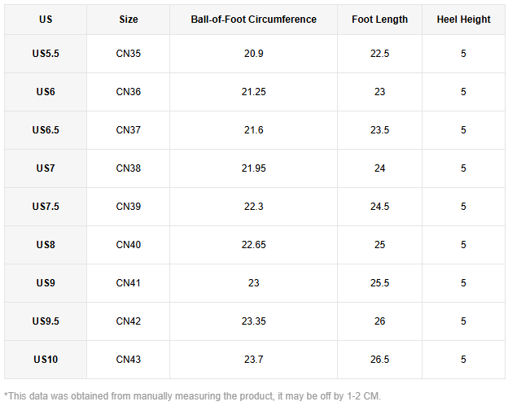Click the Ball-of-Foot Circumference header
This screenshot has width=508, height=406.
(x=253, y=20)
